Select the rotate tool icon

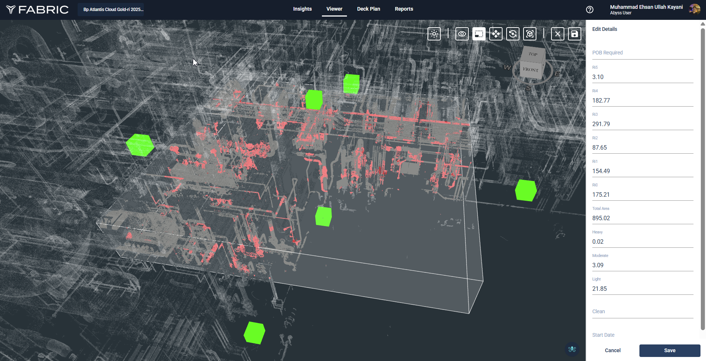coord(512,34)
